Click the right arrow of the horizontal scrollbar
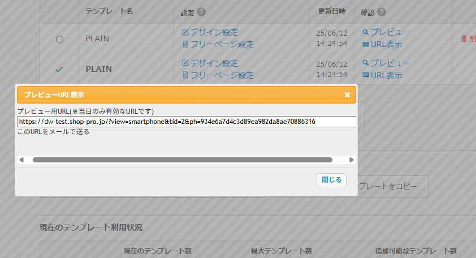 (x=352, y=160)
